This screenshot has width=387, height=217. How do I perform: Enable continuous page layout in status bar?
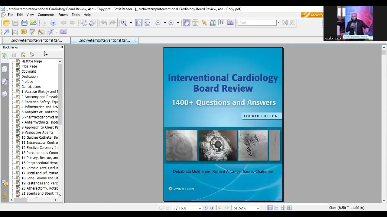(277, 208)
